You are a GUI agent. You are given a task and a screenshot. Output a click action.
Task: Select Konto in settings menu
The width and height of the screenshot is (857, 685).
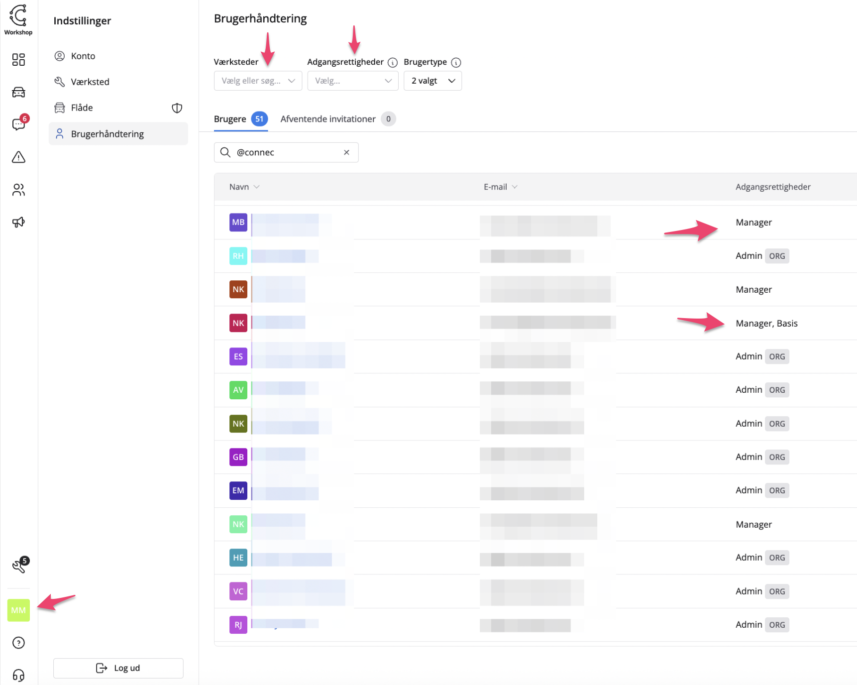pos(83,56)
